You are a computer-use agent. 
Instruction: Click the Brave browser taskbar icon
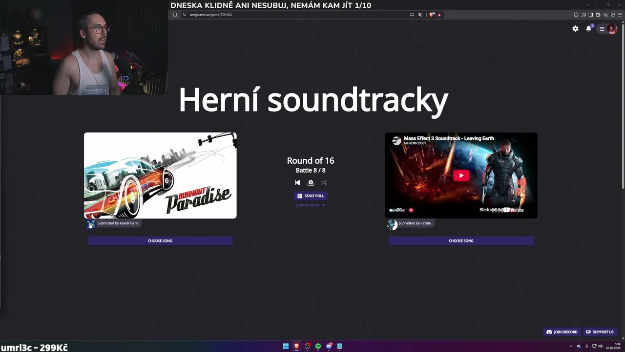coord(296,346)
